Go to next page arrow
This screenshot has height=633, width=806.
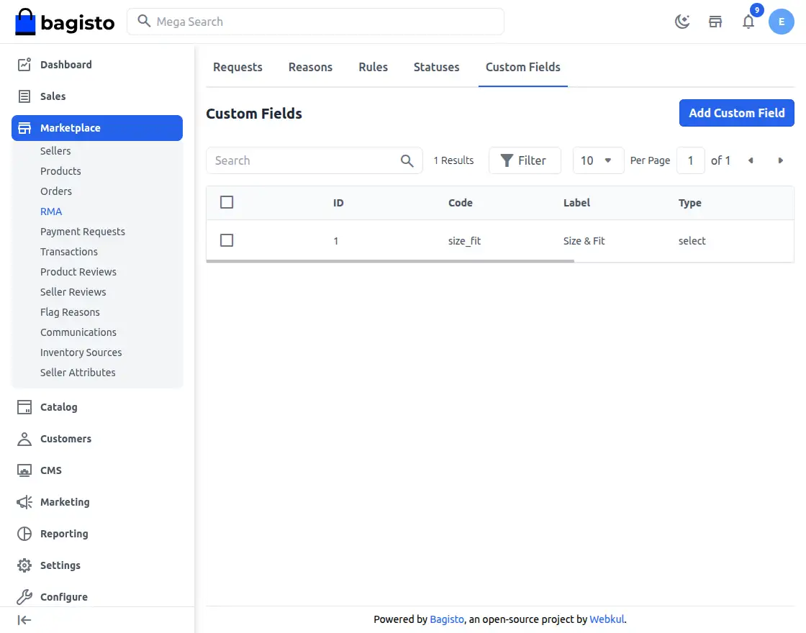click(780, 160)
